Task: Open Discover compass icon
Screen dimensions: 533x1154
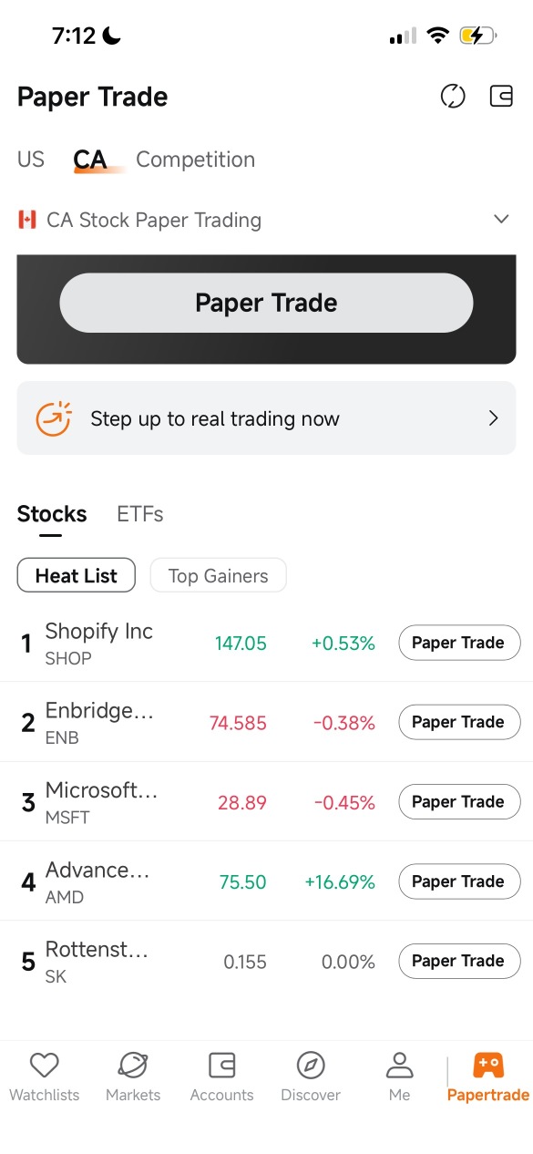Action: click(x=311, y=1065)
